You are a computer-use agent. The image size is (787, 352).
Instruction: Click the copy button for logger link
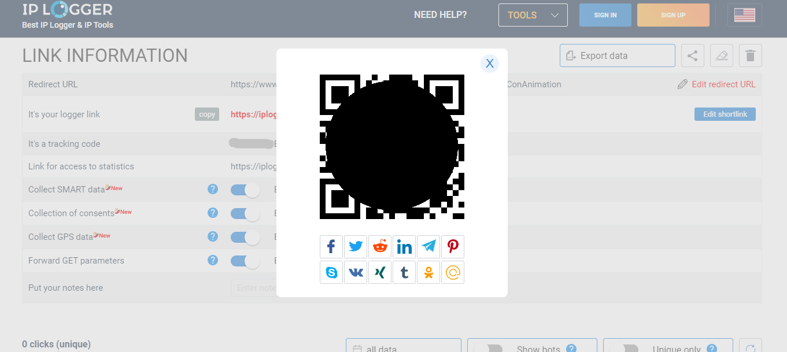click(x=207, y=114)
